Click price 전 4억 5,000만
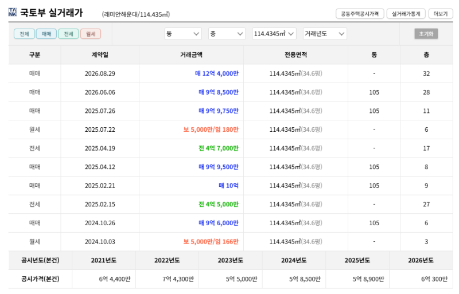This screenshot has width=459, height=294. (219, 204)
